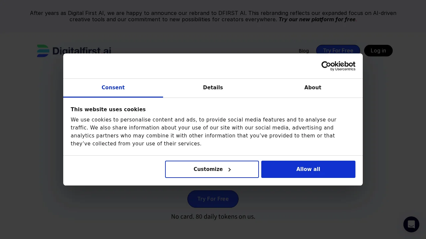Click the No card, 80 daily tokens text
Image resolution: width=426 pixels, height=239 pixels.
[213, 216]
